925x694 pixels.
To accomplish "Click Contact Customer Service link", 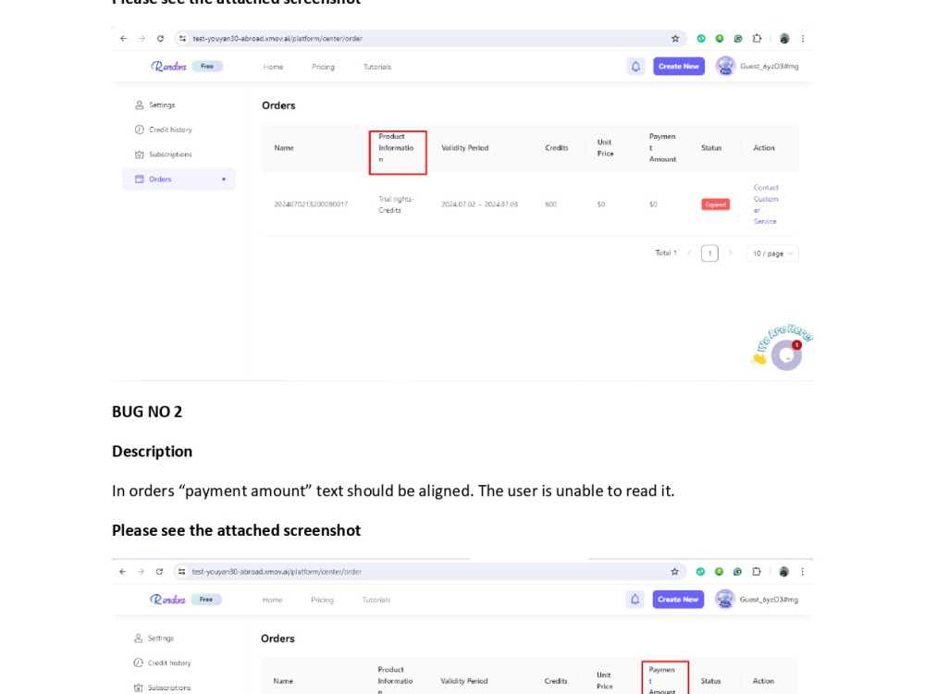I will click(766, 204).
